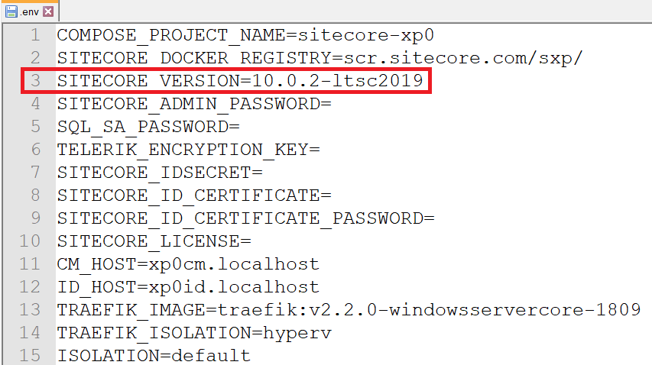Click the SITECORE_LICENSE= line
This screenshot has height=365, width=652.
(x=154, y=241)
